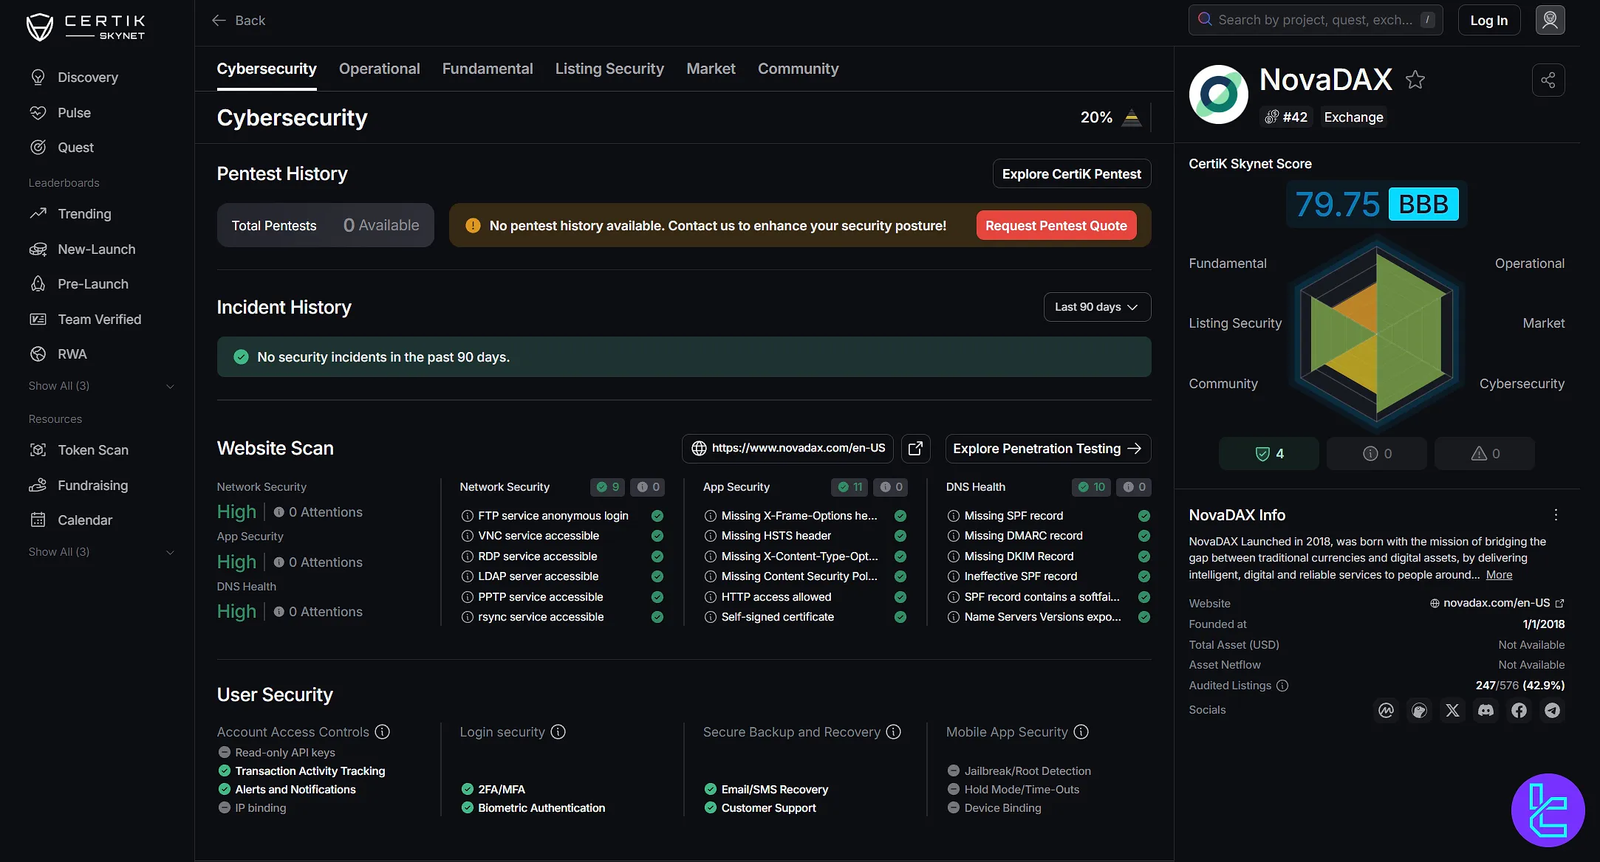Click the More link in NovaDAX Info
This screenshot has height=862, width=1600.
point(1499,575)
